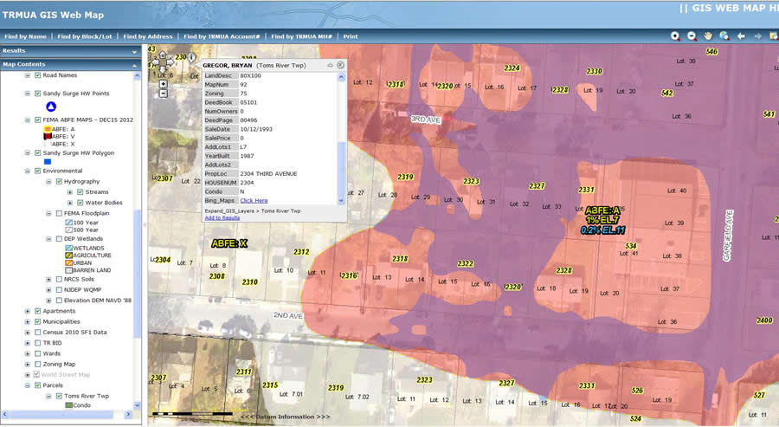Viewport: 779px width, 427px height.
Task: Select the zoom out magnifier tool
Action: 692,36
